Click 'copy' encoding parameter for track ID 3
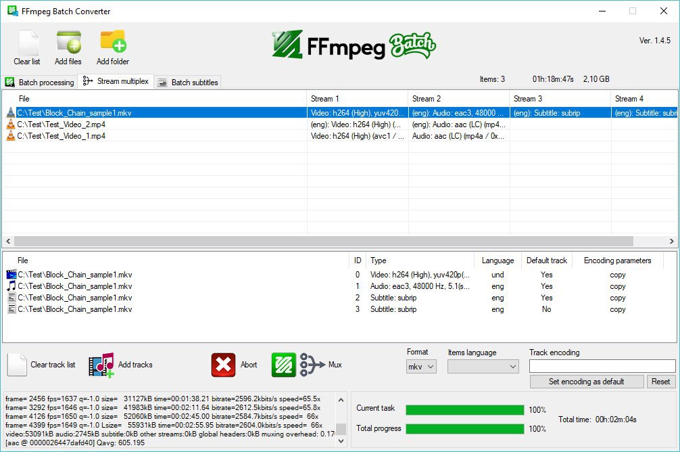This screenshot has height=452, width=680. pyautogui.click(x=618, y=309)
